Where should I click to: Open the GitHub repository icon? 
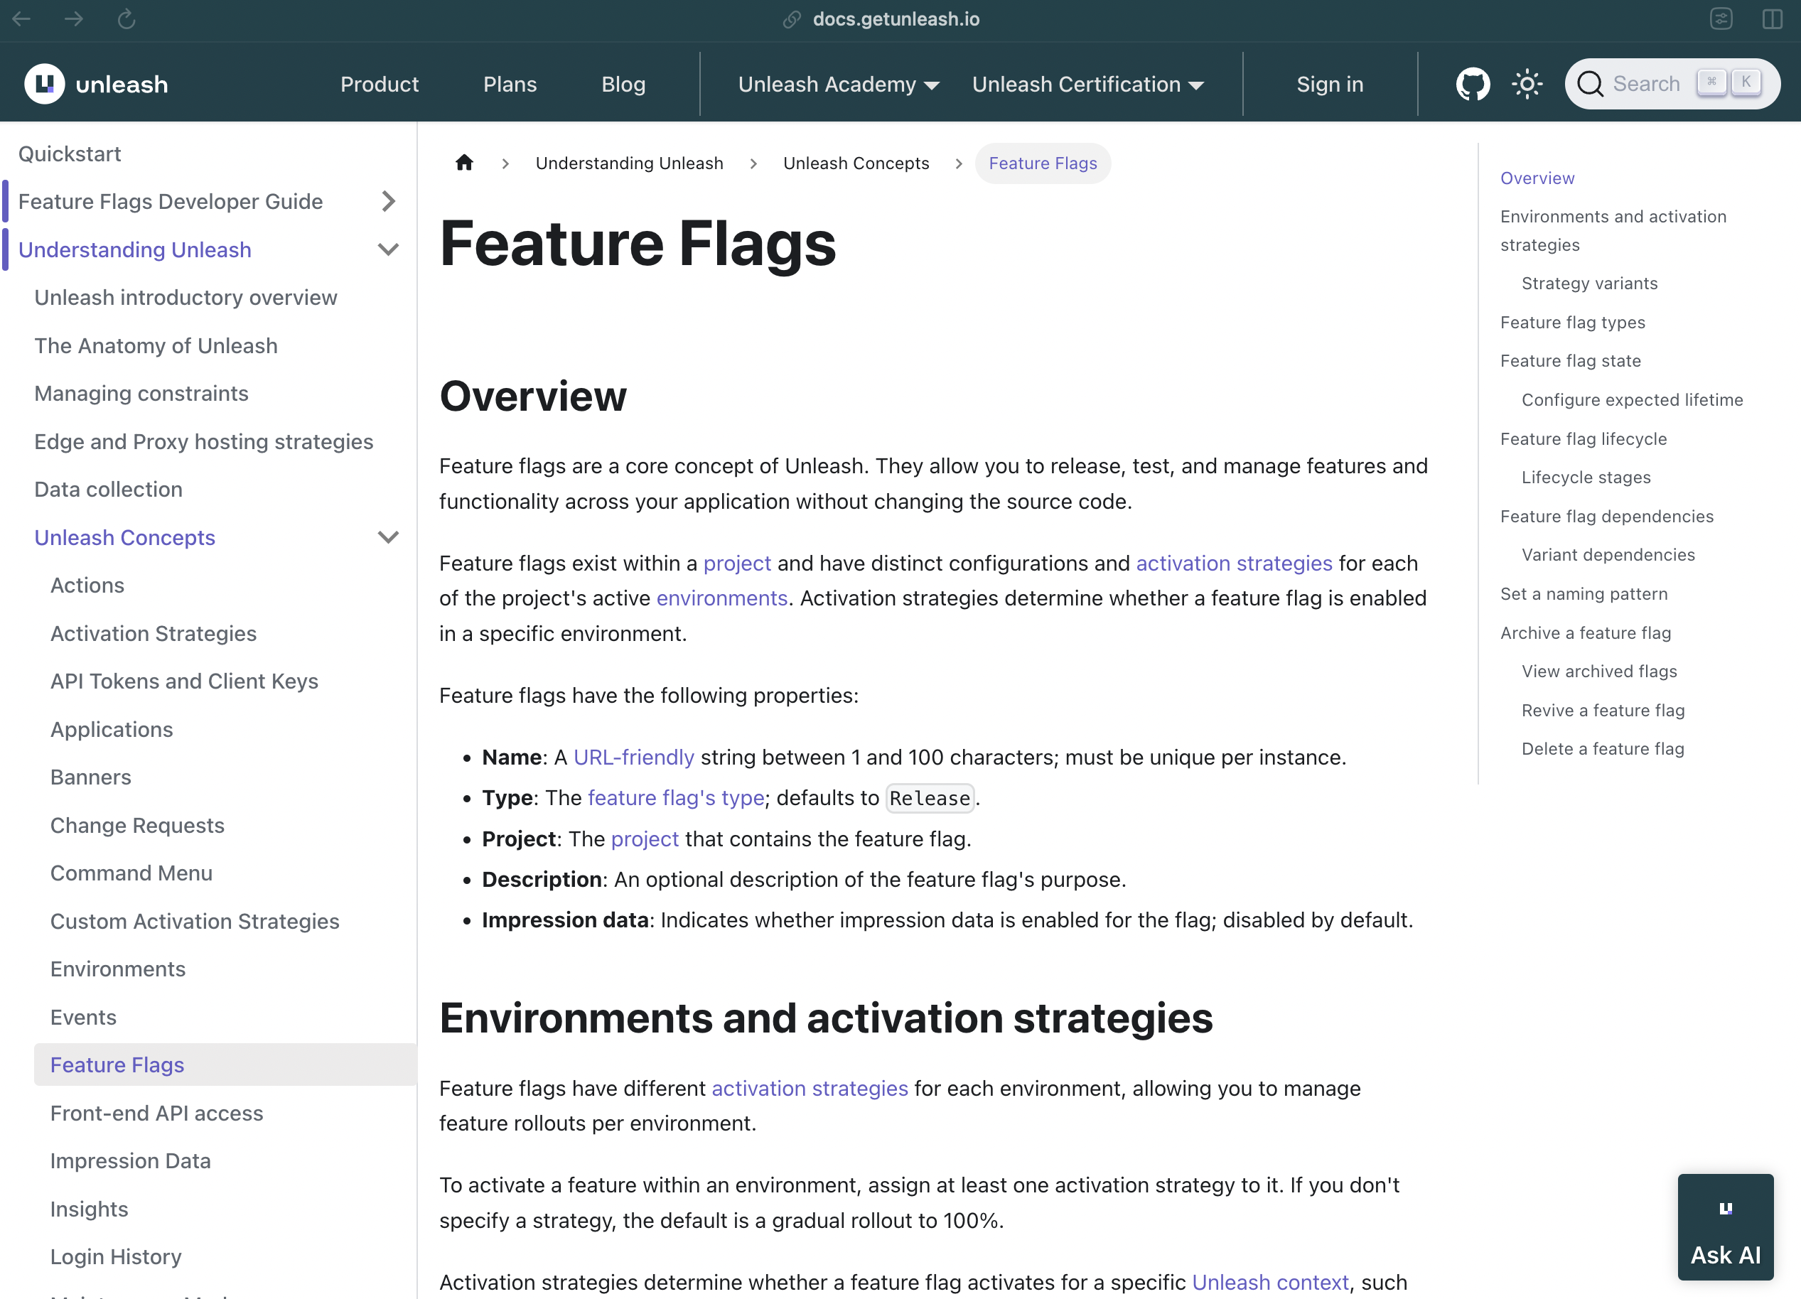(x=1472, y=84)
